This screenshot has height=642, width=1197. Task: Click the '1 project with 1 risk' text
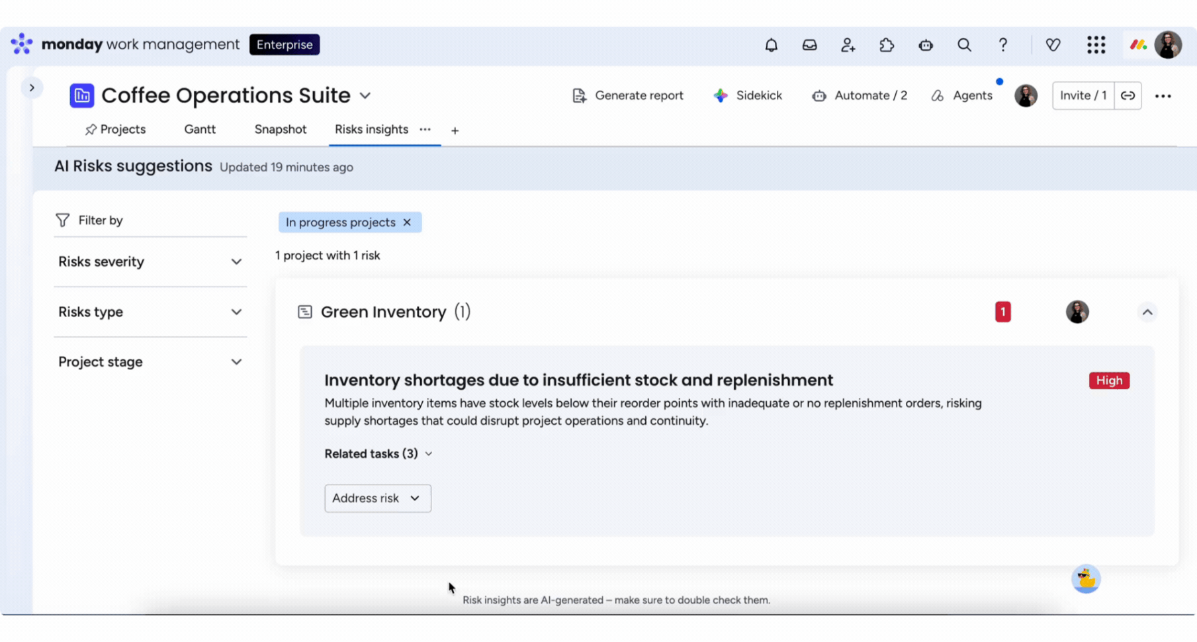pos(328,255)
